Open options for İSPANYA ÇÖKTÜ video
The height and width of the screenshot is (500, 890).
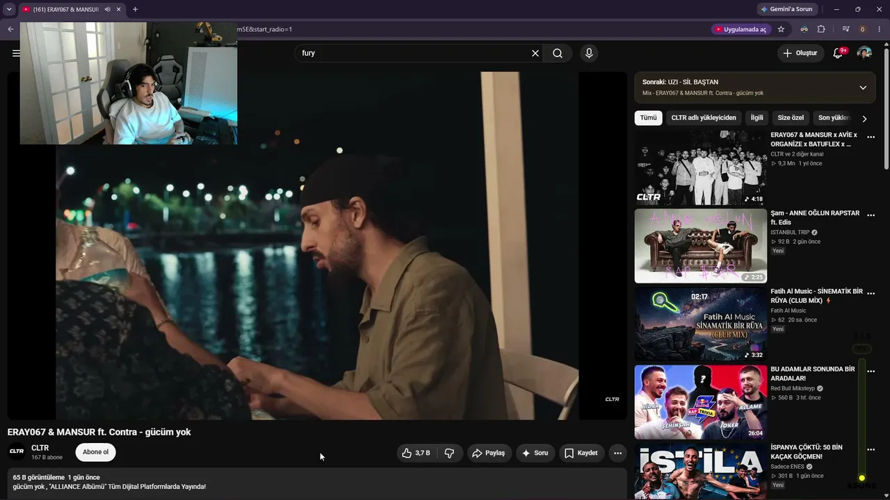point(871,450)
